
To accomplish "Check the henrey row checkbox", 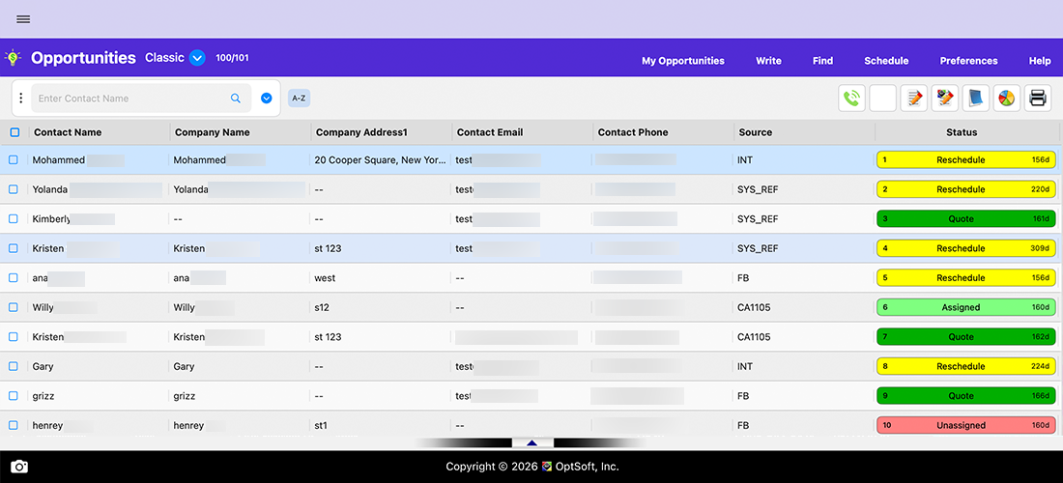I will click(13, 425).
